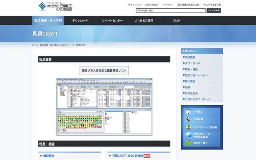Viewport: 256px width, 160px height.
Task: Click the 見積CRAFT page title
Action: click(x=45, y=34)
